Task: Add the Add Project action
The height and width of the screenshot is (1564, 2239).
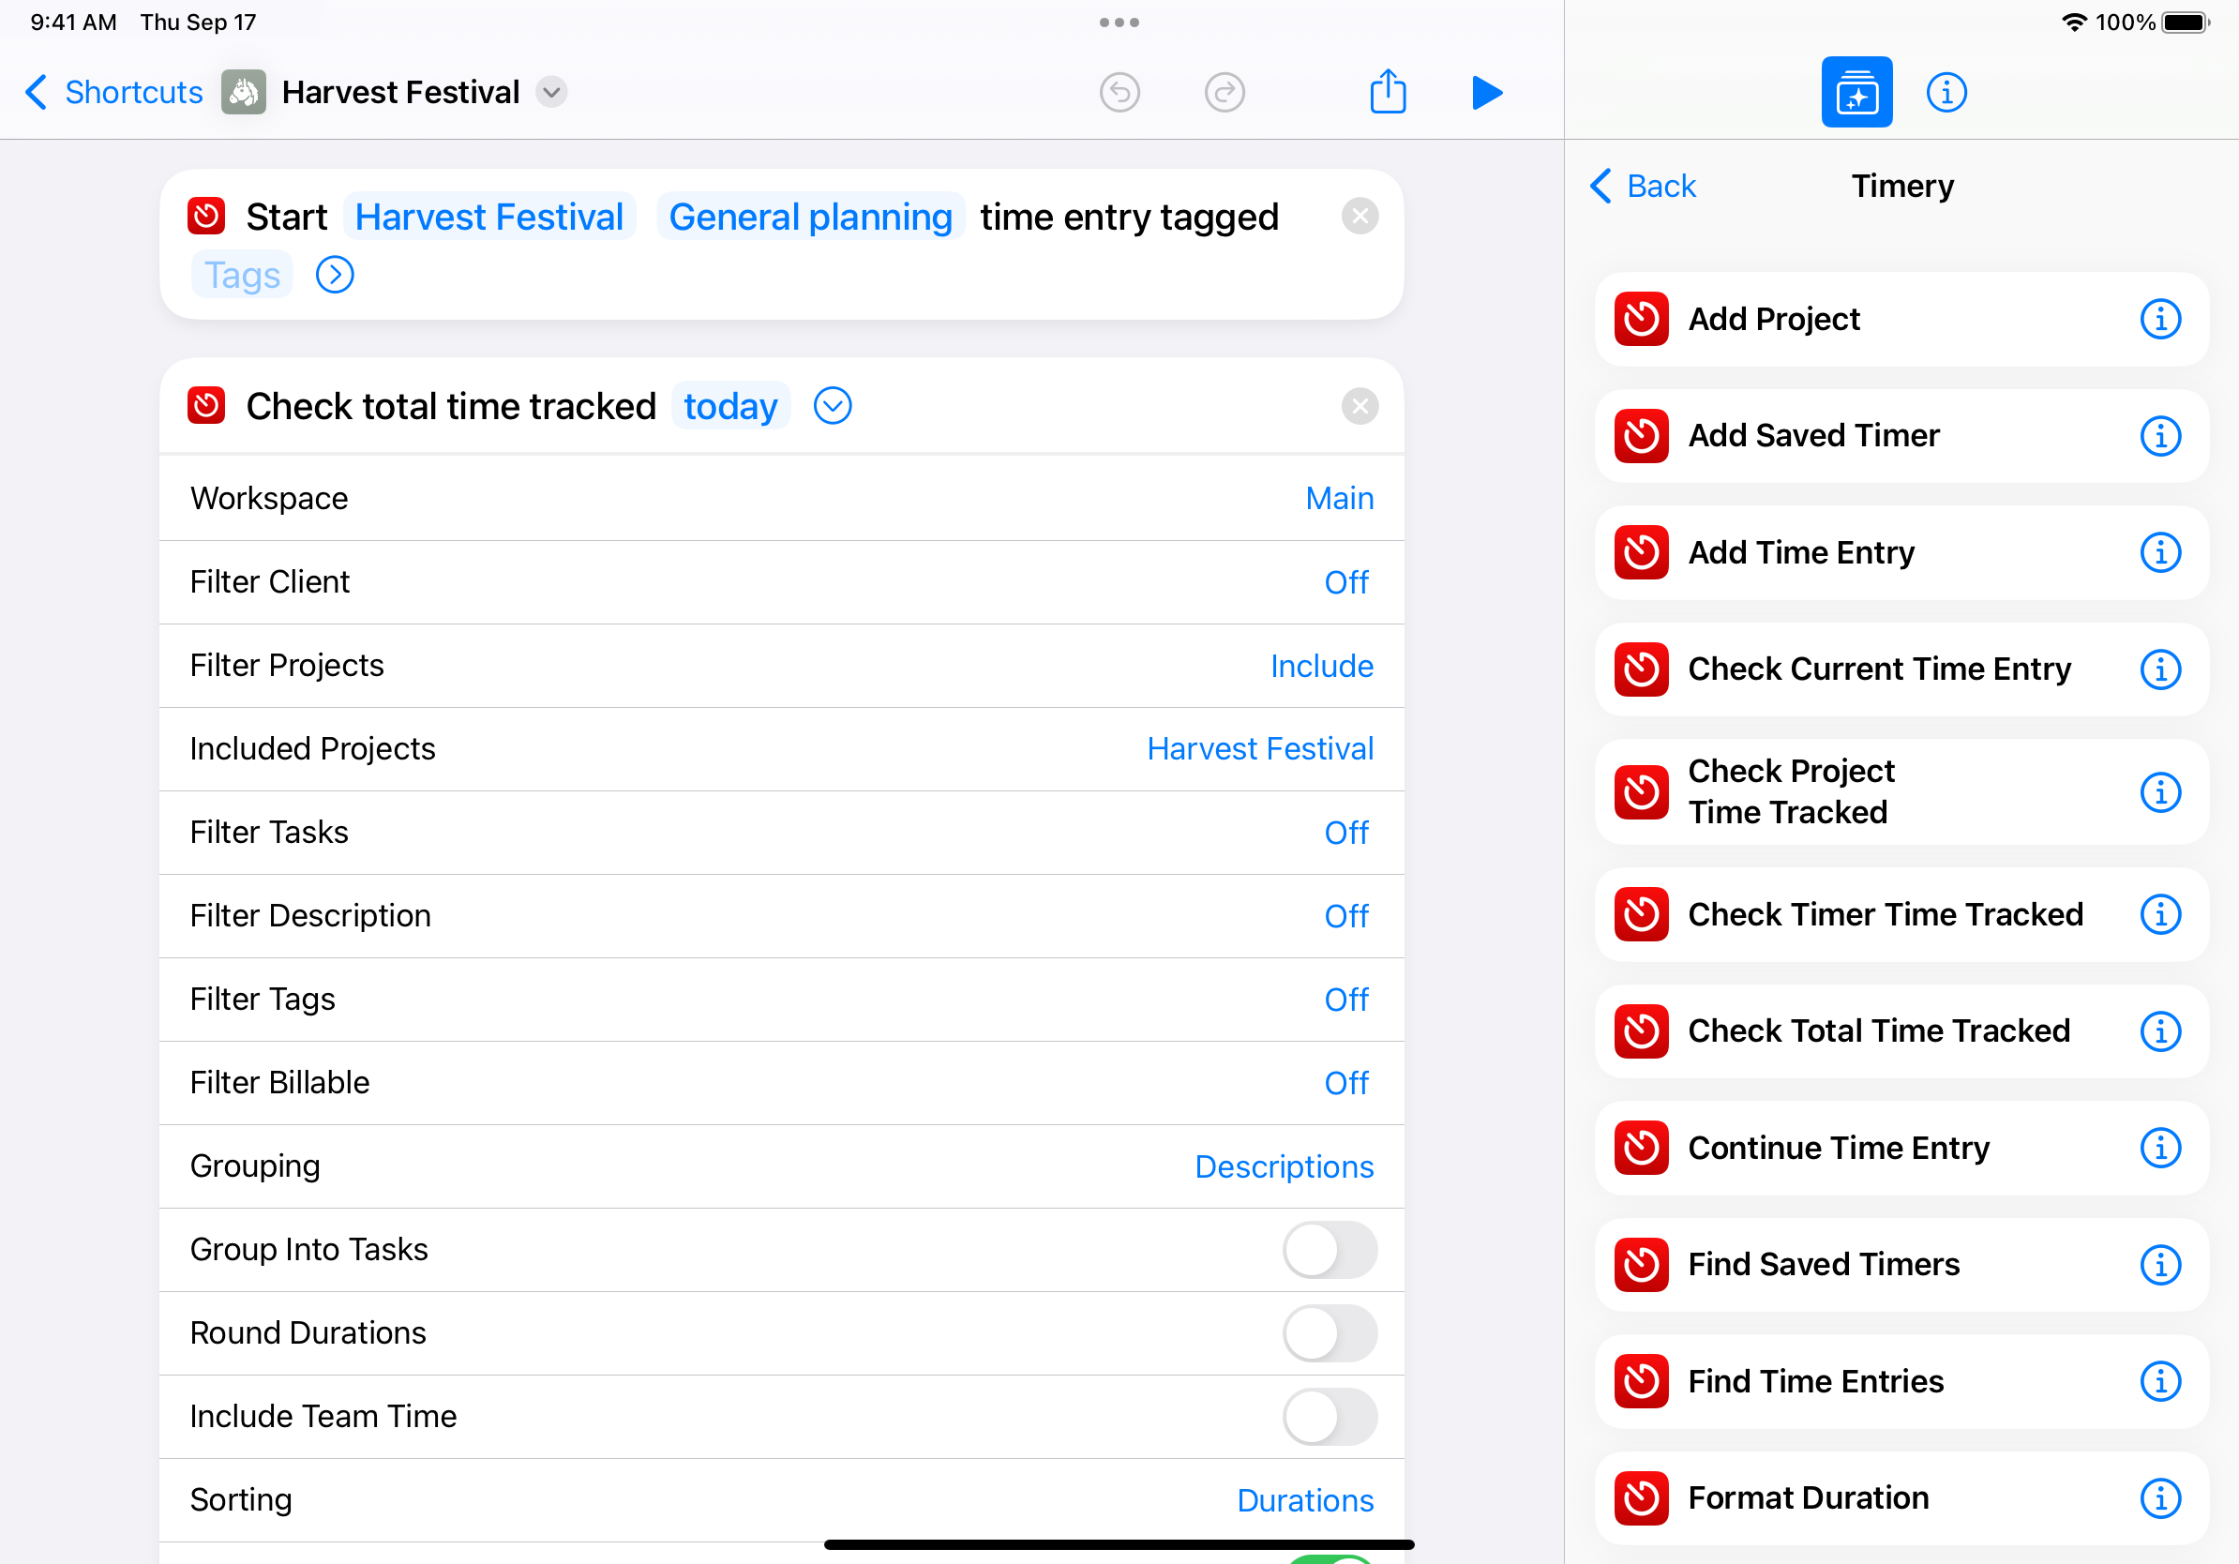Action: click(x=1901, y=319)
